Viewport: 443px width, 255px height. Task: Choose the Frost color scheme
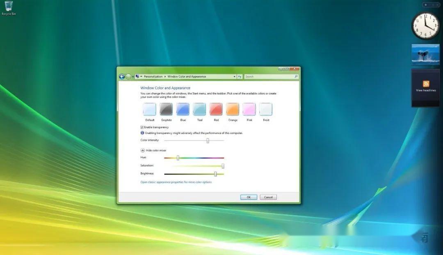tap(266, 110)
